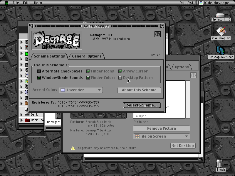Open the File menu
The height and width of the screenshot is (176, 235).
click(x=16, y=3)
